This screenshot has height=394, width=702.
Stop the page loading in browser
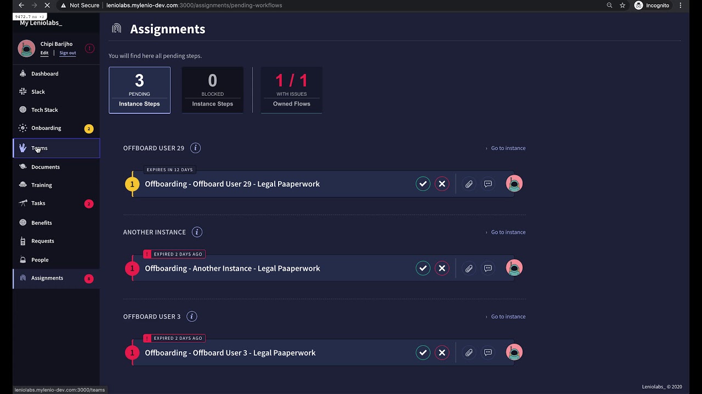tap(47, 5)
